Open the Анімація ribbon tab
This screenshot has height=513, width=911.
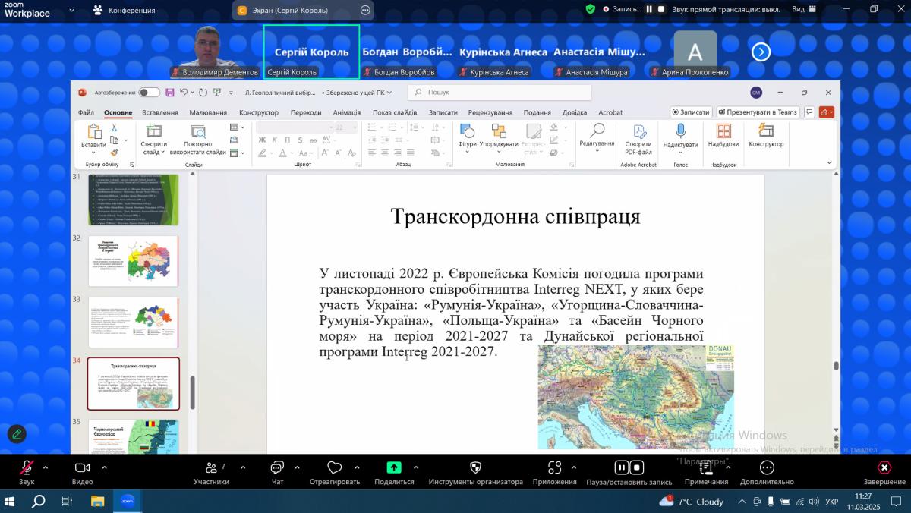coord(346,112)
